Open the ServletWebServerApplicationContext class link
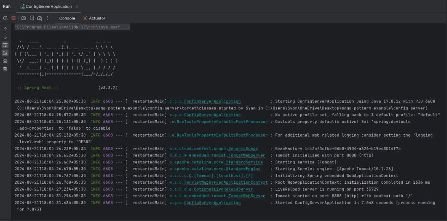447x221 pixels. pos(226,182)
